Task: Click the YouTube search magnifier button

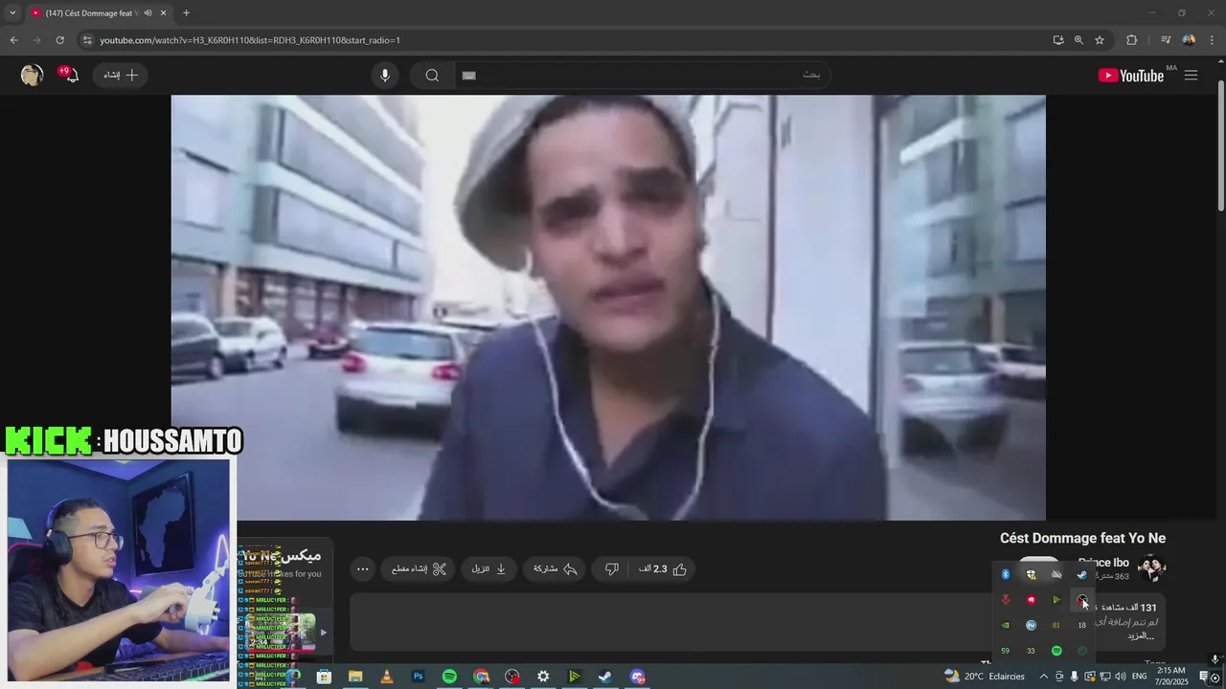Action: tap(432, 76)
